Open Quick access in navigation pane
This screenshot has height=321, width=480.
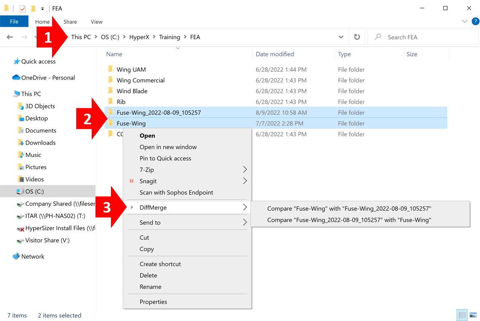(x=38, y=62)
